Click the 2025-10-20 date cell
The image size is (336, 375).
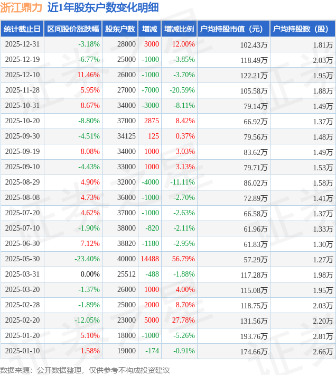pyautogui.click(x=22, y=121)
